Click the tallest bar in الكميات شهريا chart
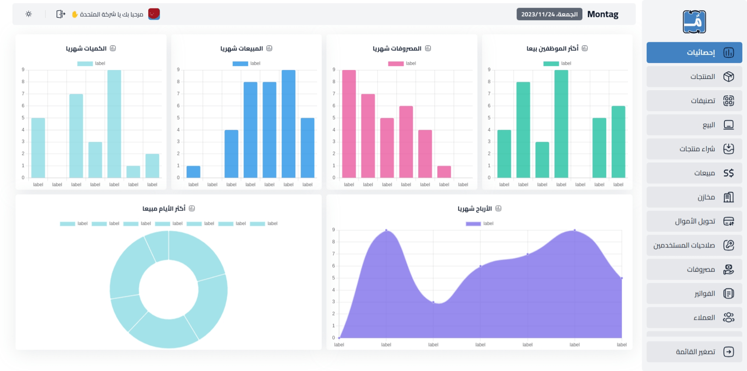747x371 pixels. tap(114, 124)
